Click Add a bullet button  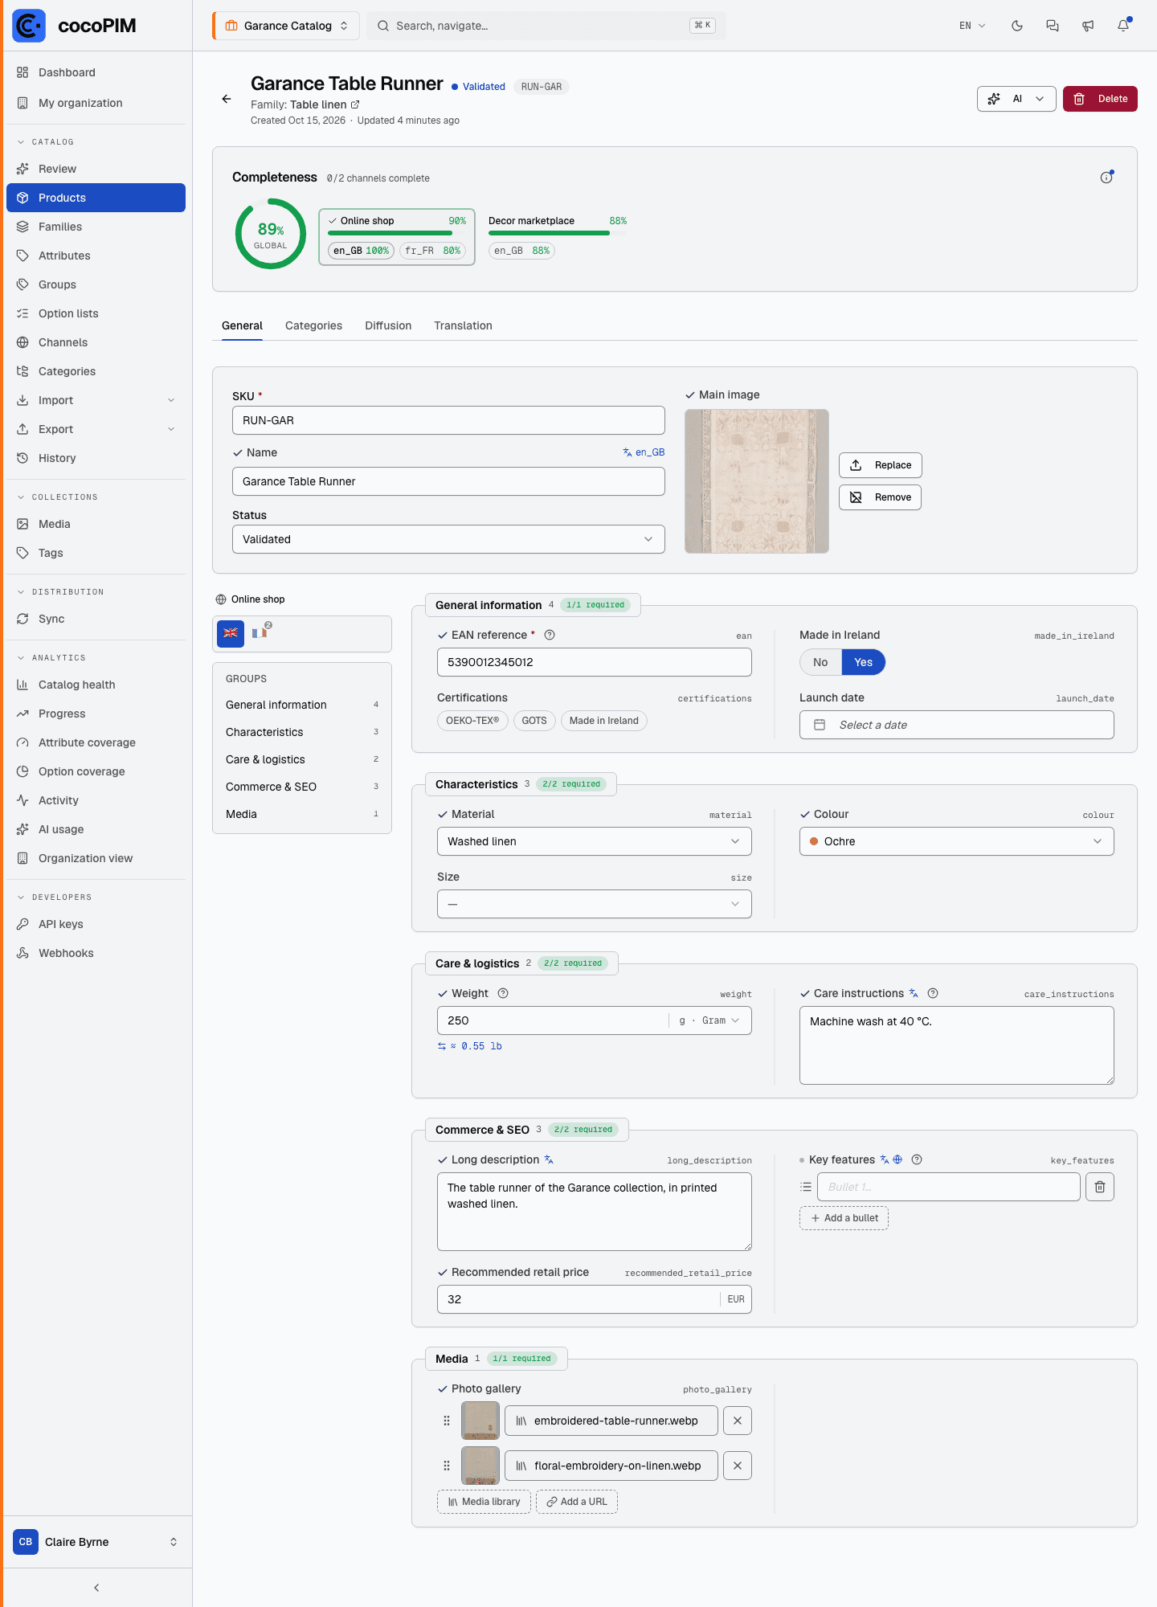844,1218
